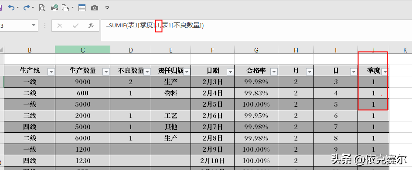Image resolution: width=412 pixels, height=170 pixels.
Task: Click the date cell 2月3日
Action: [213, 82]
